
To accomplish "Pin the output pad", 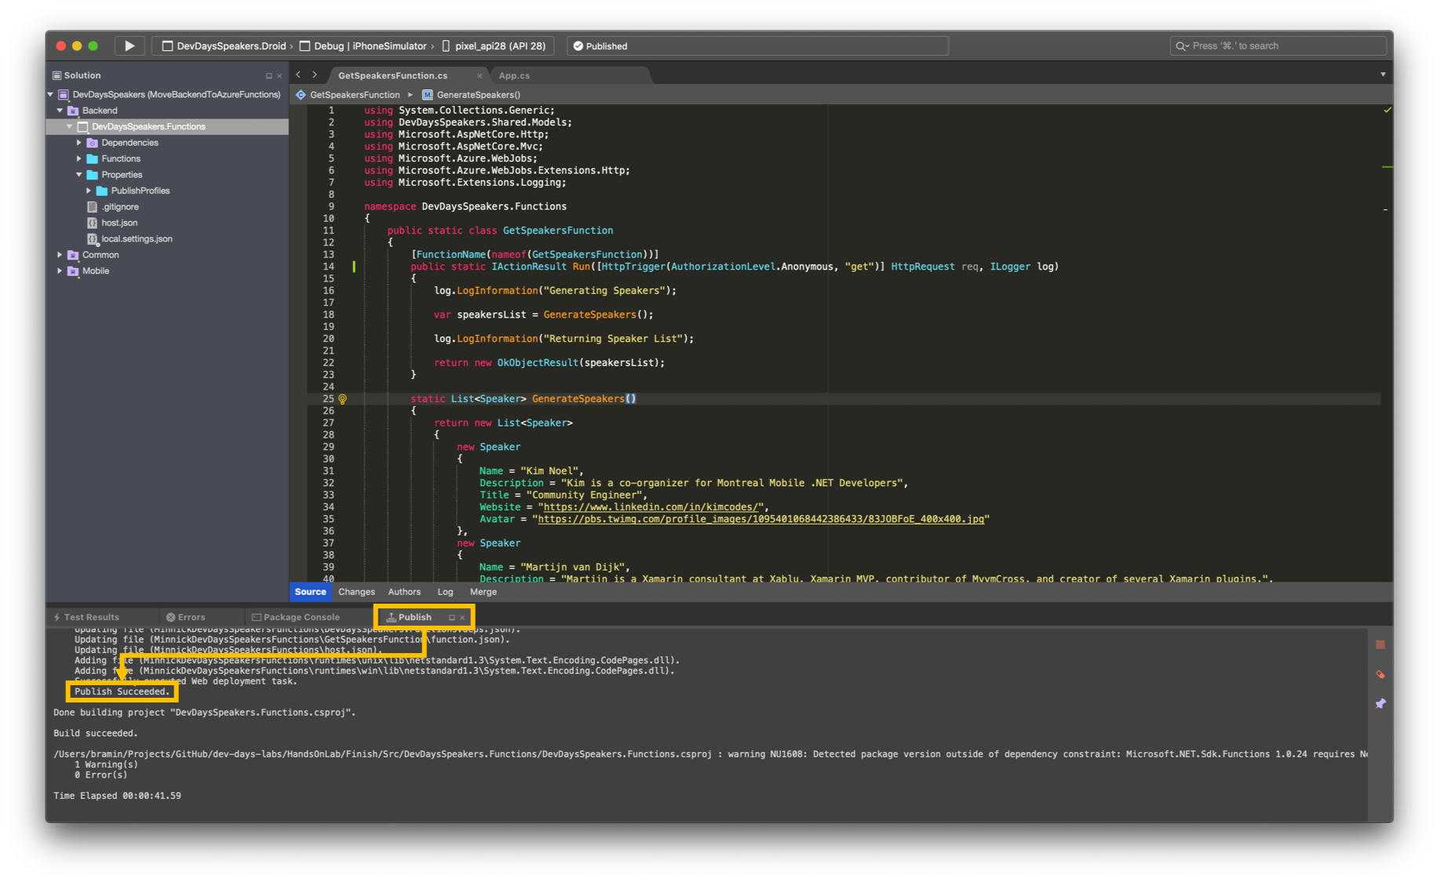I will pyautogui.click(x=1380, y=703).
